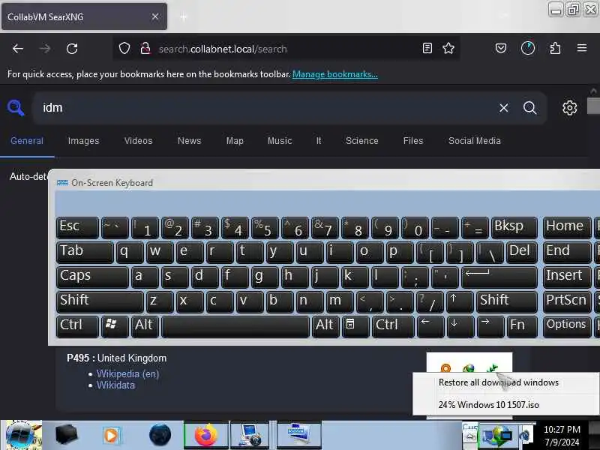Click the padlock site info icon
This screenshot has width=600, height=450.
pos(145,48)
